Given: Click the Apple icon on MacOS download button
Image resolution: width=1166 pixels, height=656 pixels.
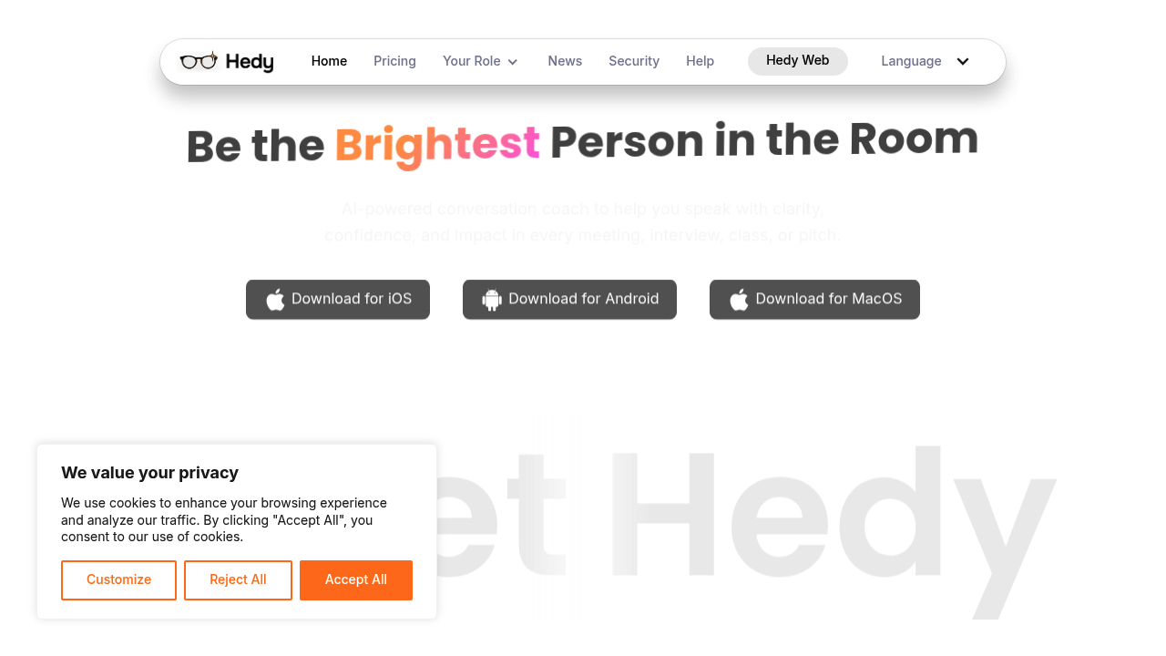Looking at the screenshot, I should pyautogui.click(x=738, y=299).
